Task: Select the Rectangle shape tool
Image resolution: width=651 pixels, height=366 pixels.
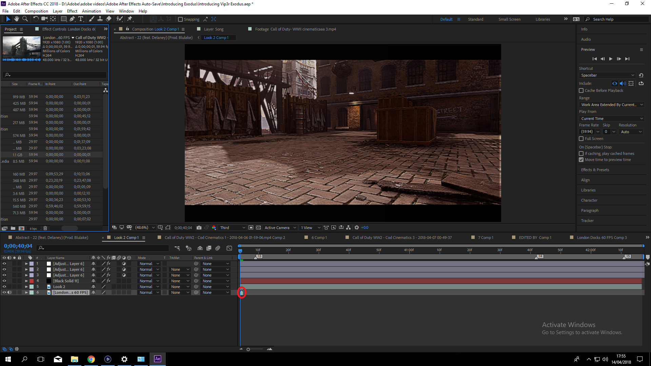Action: (x=63, y=19)
